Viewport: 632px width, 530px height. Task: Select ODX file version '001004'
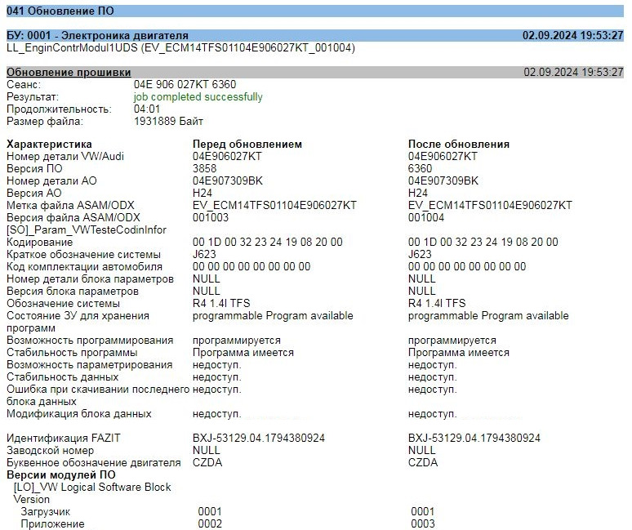426,218
